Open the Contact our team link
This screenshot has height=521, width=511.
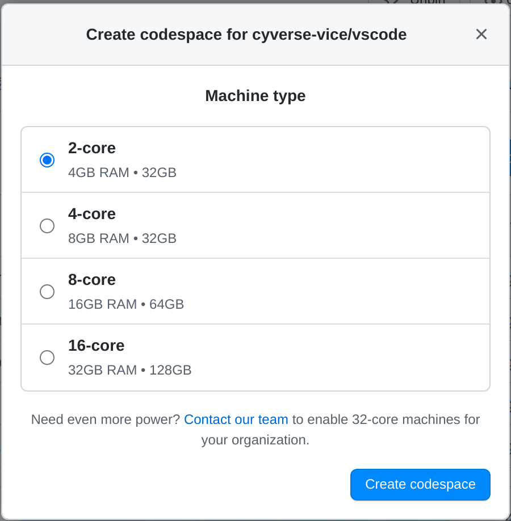236,419
